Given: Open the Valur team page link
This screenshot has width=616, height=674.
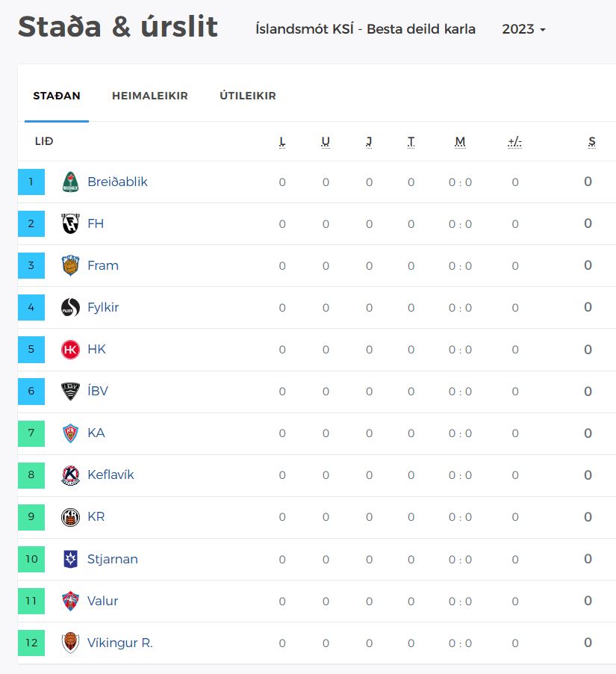Looking at the screenshot, I should coord(103,601).
